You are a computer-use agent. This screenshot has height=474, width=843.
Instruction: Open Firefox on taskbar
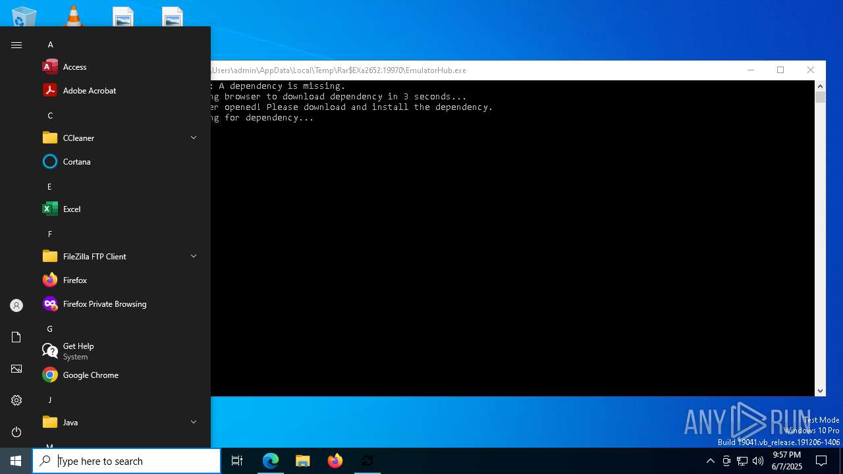pyautogui.click(x=335, y=461)
